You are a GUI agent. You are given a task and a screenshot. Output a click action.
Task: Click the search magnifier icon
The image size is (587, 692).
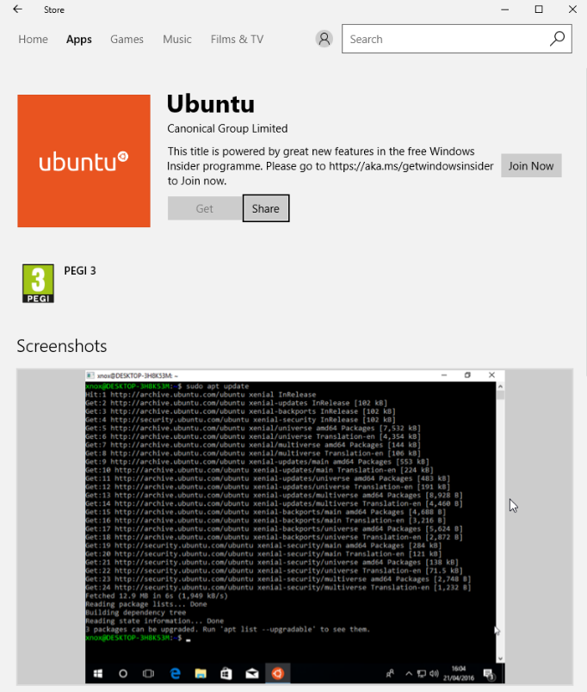click(x=557, y=39)
